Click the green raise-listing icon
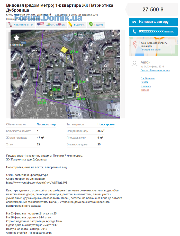The image size is (180, 236). (91, 24)
